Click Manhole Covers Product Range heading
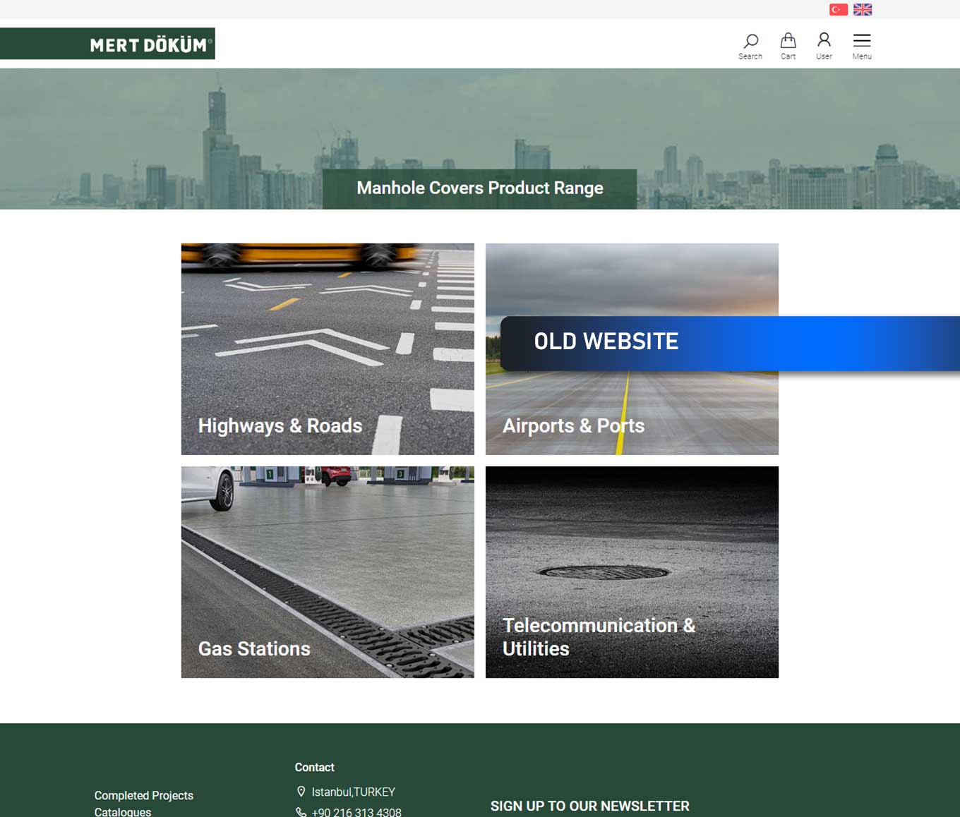The width and height of the screenshot is (960, 817). 480,188
